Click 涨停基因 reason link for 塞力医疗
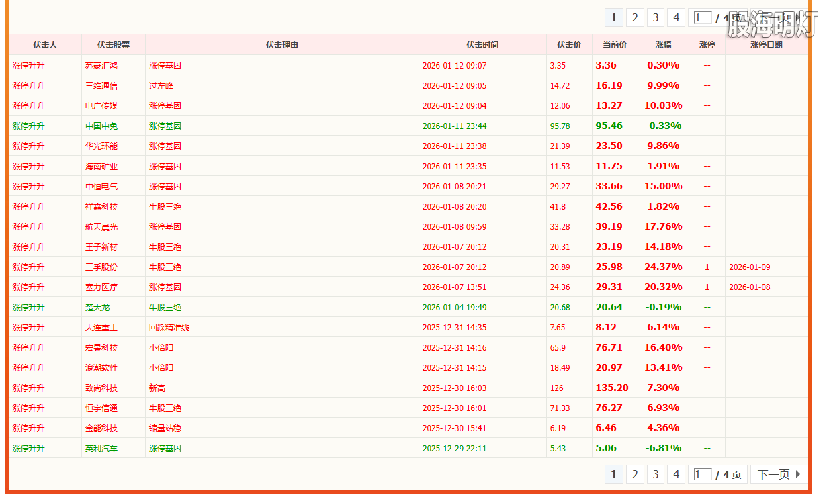The height and width of the screenshot is (497, 829). 165,287
